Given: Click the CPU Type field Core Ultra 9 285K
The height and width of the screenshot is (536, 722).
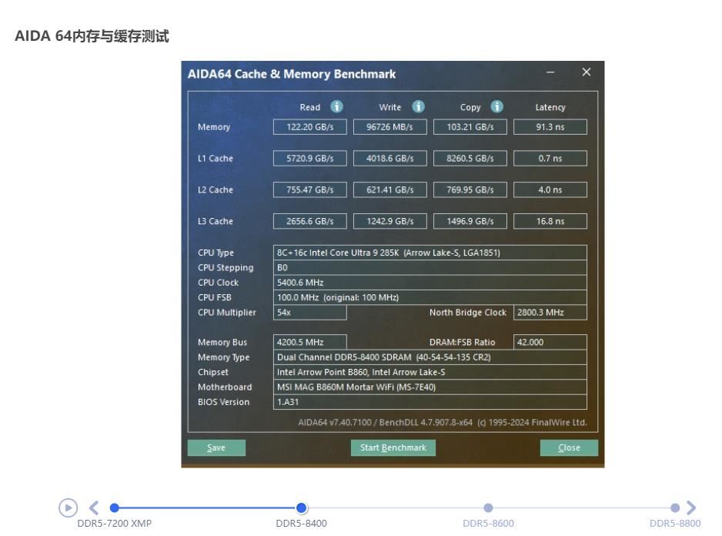Looking at the screenshot, I should (430, 253).
